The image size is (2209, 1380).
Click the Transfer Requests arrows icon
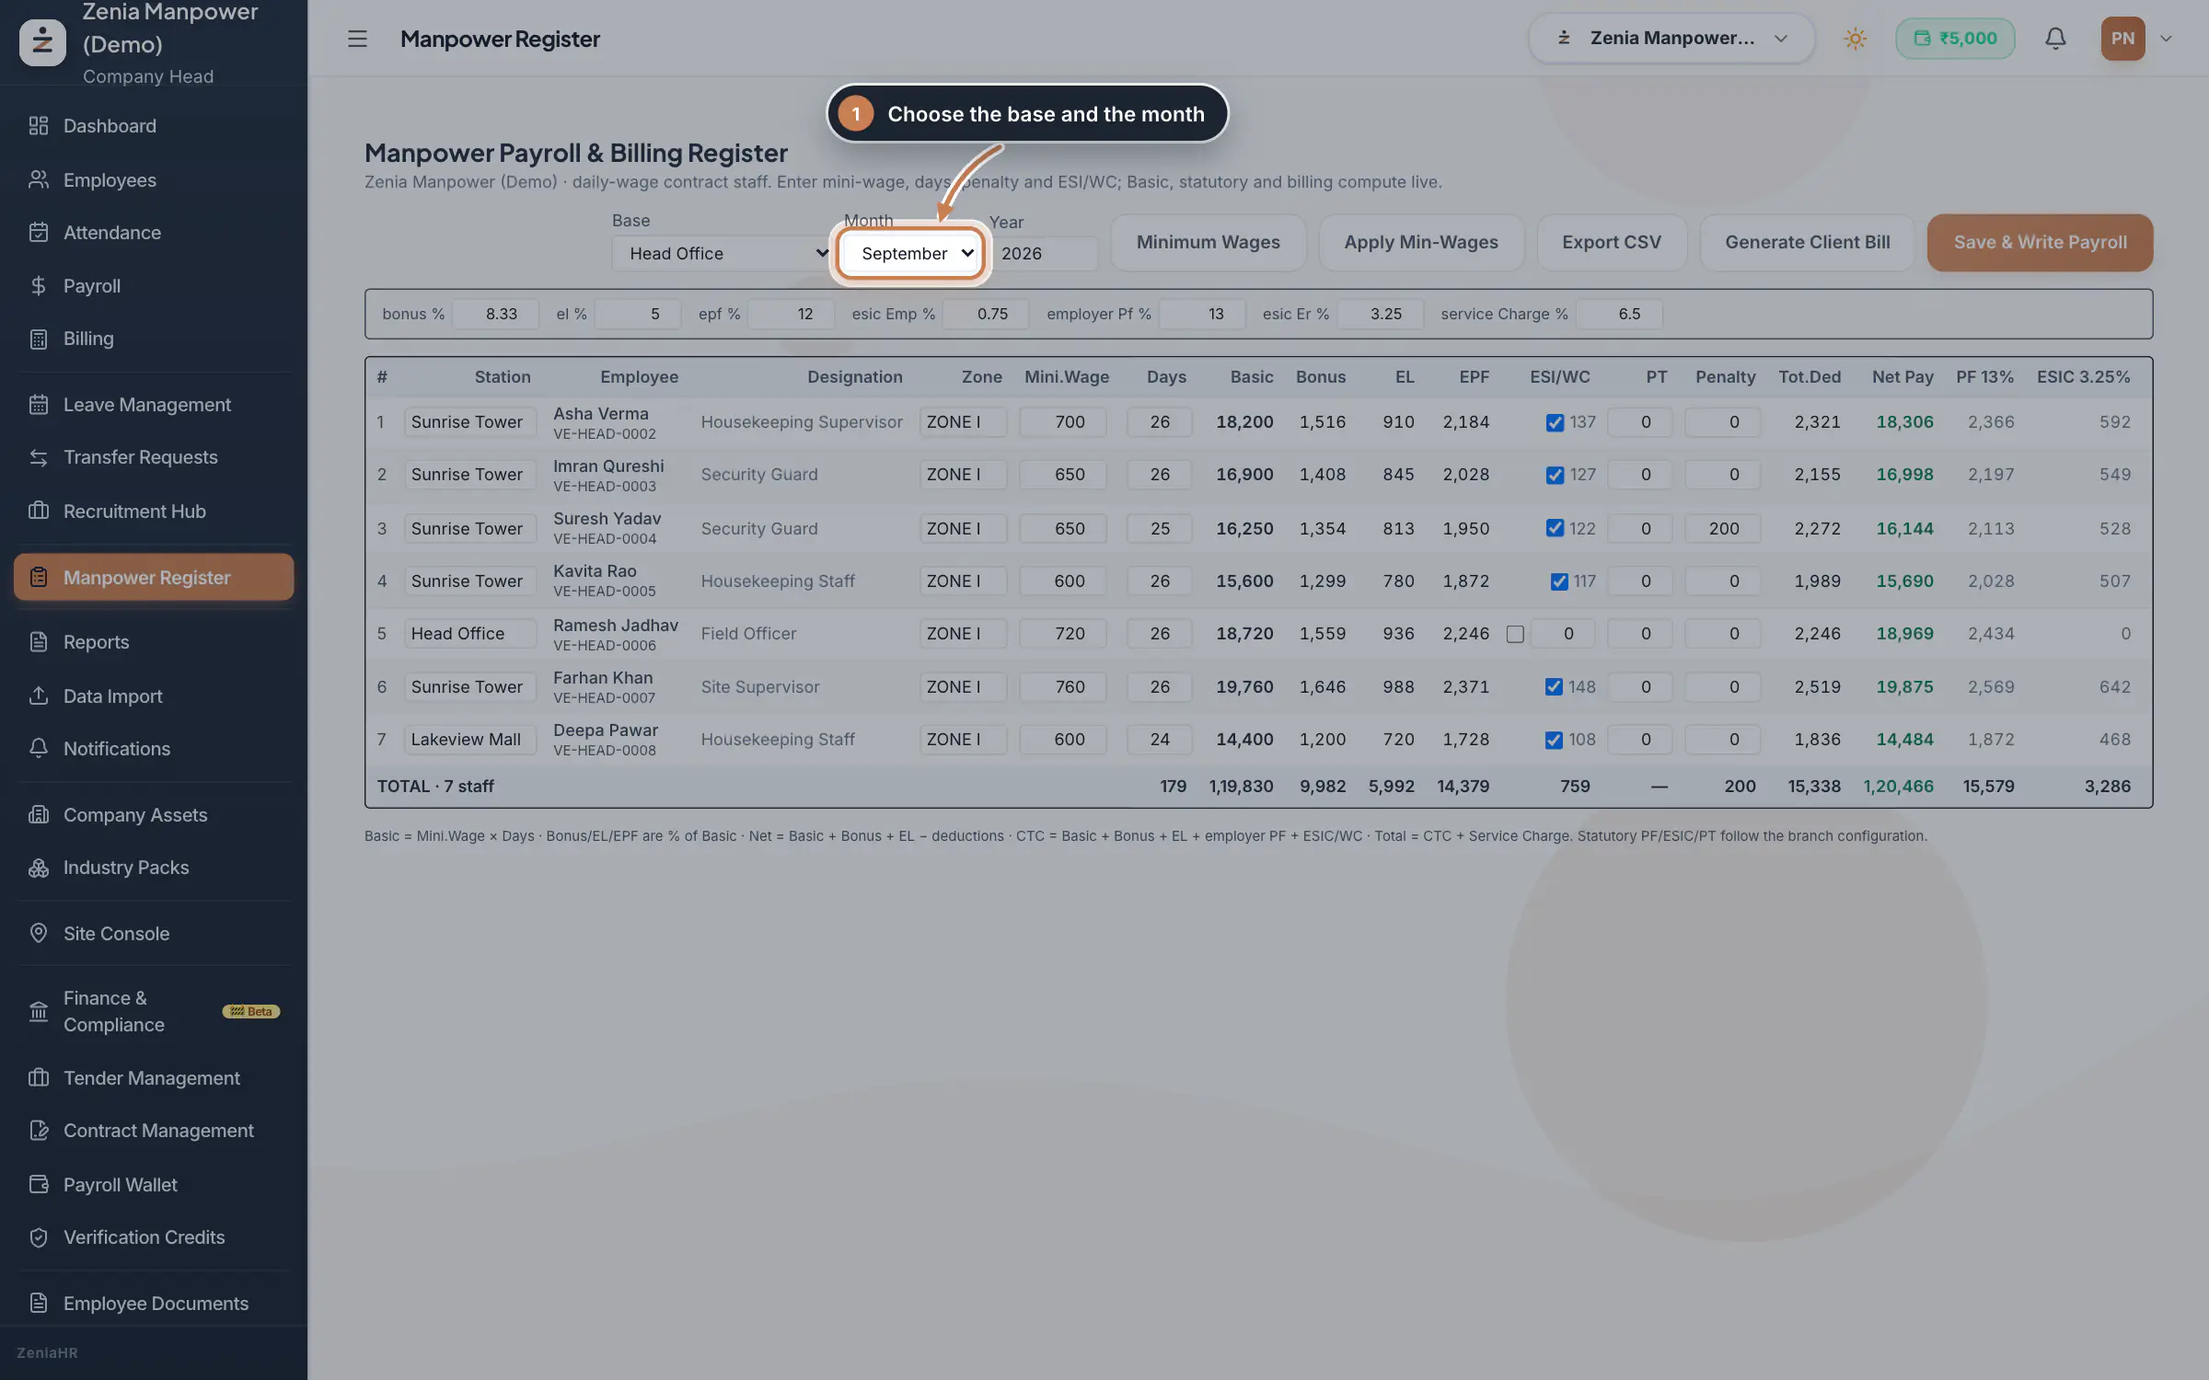pyautogui.click(x=38, y=457)
